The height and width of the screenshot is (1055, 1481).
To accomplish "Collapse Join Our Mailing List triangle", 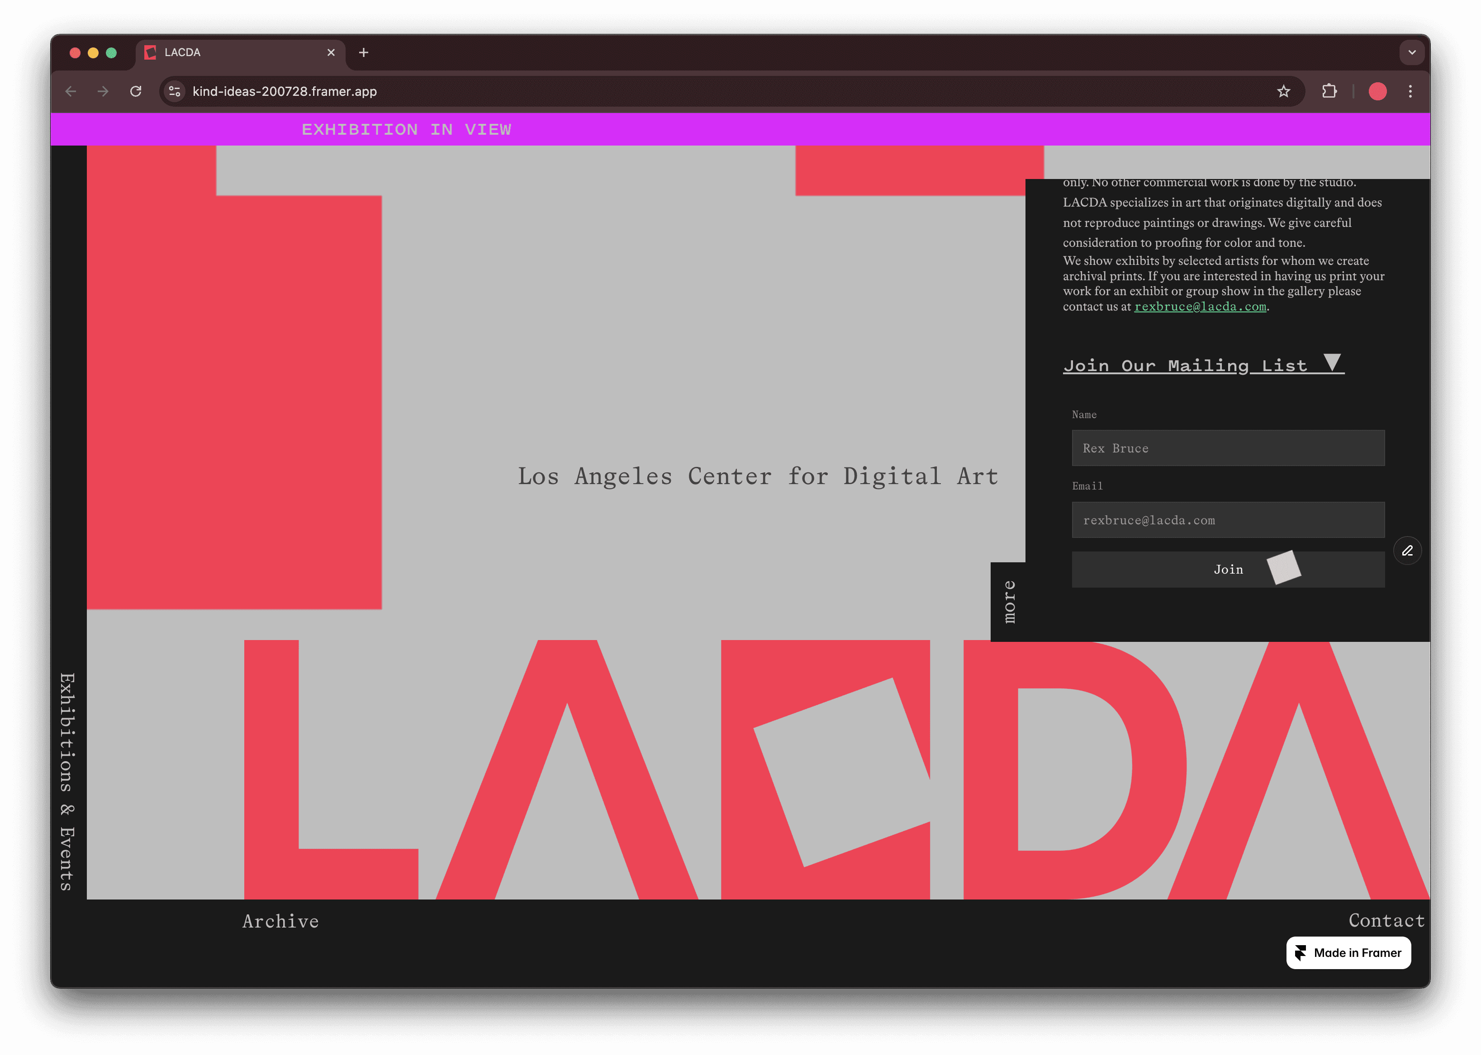I will (x=1332, y=363).
